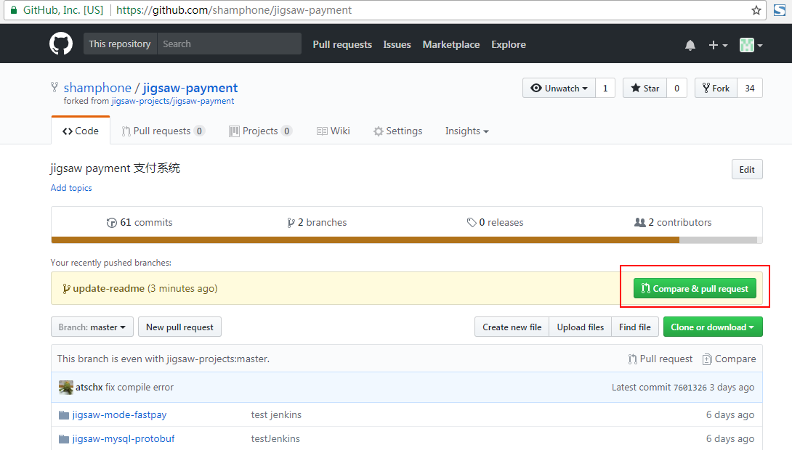Open the Insights dropdown tab
Screen dimensions: 792x450
466,131
